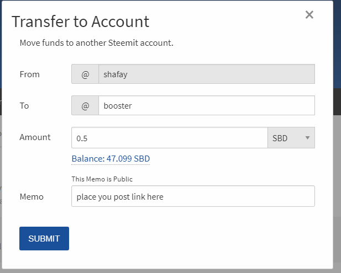Use the Balance: 47.099 SBD link

click(x=111, y=159)
